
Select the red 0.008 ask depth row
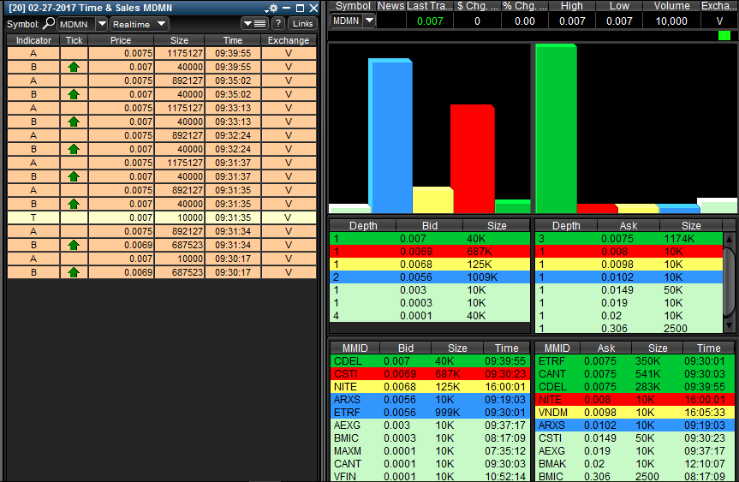click(x=629, y=251)
